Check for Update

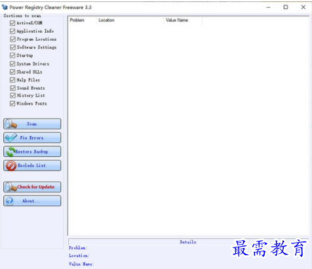[32, 187]
